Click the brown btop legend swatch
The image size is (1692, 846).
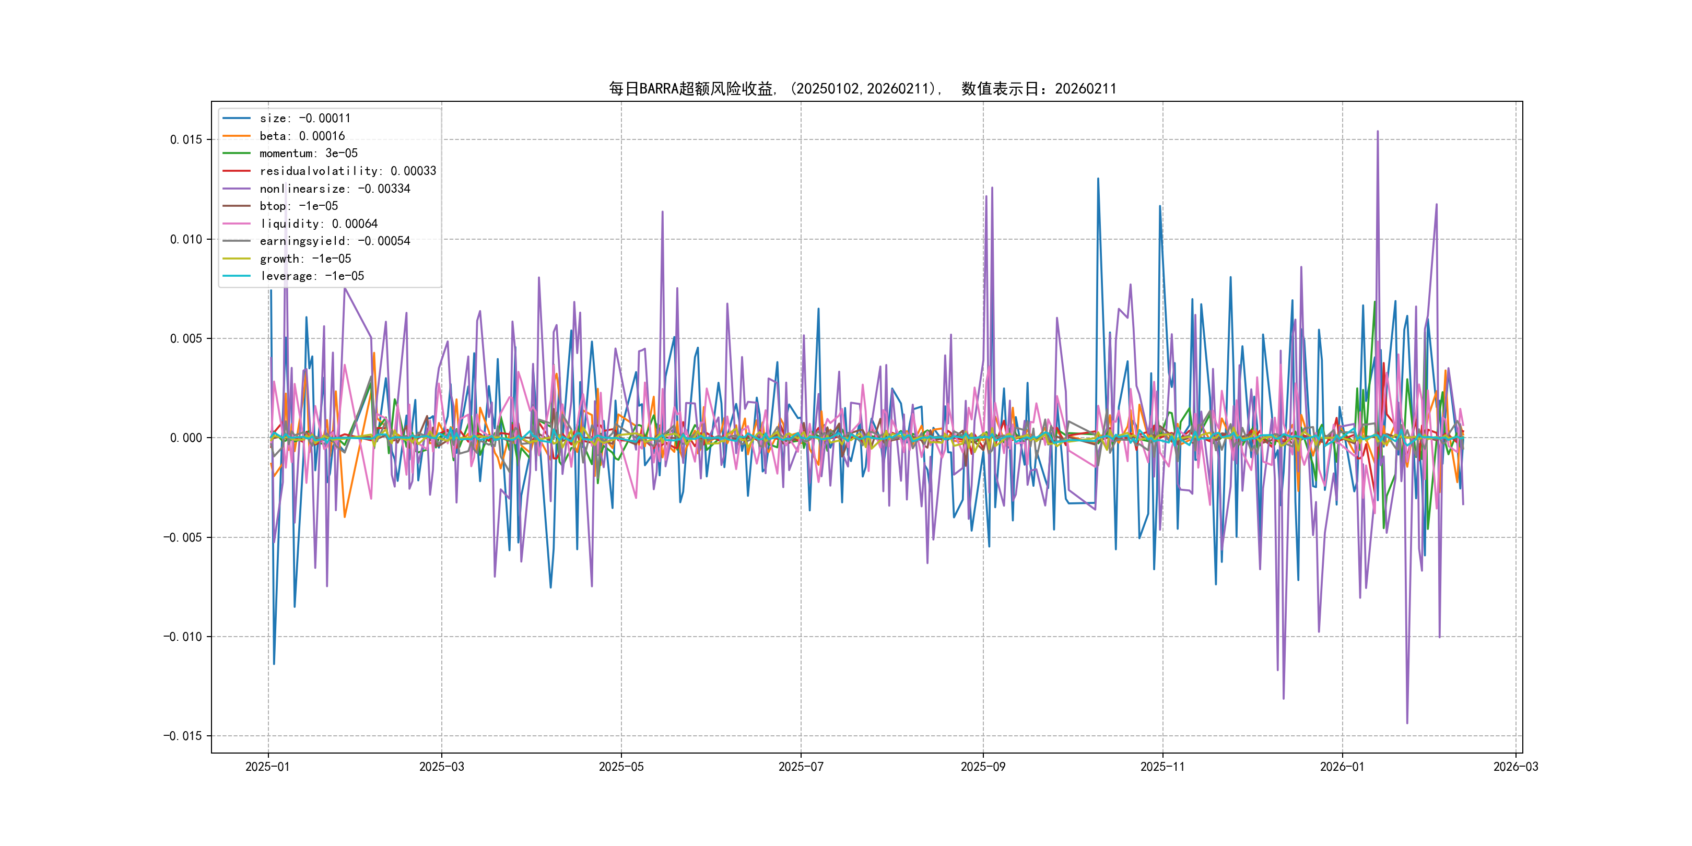[237, 206]
